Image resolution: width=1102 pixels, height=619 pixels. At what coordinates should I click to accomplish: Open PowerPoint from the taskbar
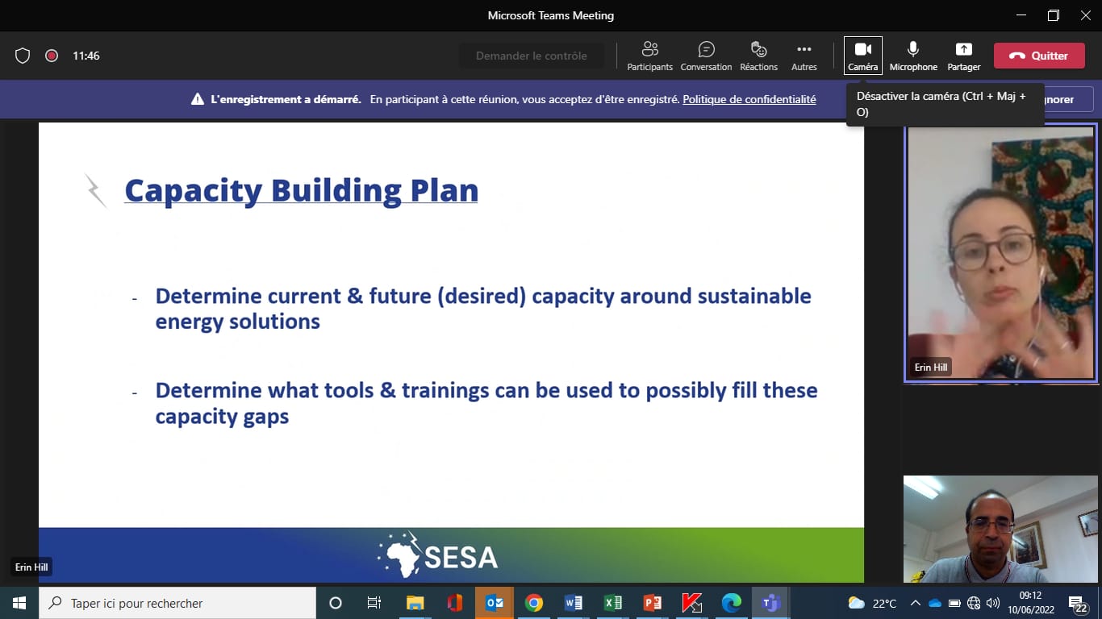tap(652, 603)
